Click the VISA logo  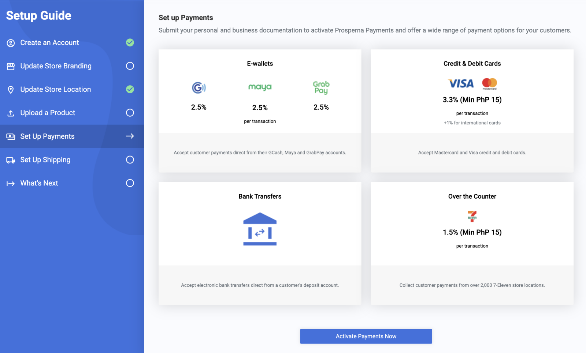(x=461, y=83)
